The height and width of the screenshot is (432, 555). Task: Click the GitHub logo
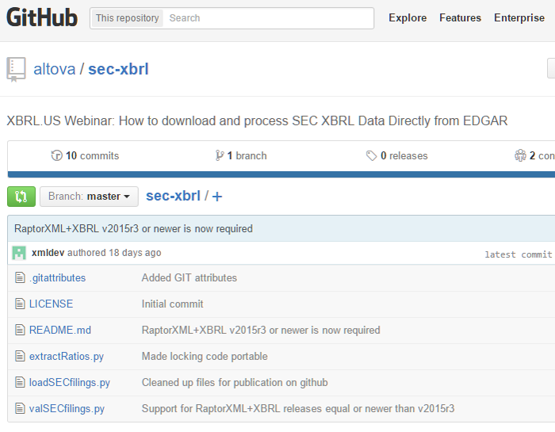coord(42,18)
